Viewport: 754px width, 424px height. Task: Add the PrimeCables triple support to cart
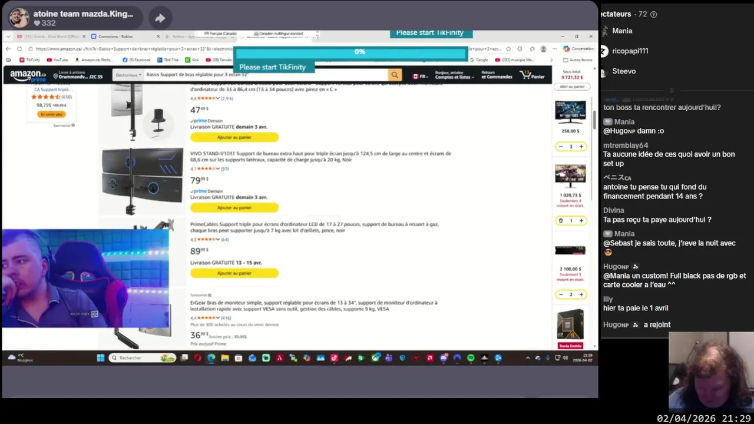[234, 273]
